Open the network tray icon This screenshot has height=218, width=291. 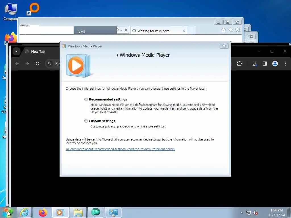coord(248,213)
